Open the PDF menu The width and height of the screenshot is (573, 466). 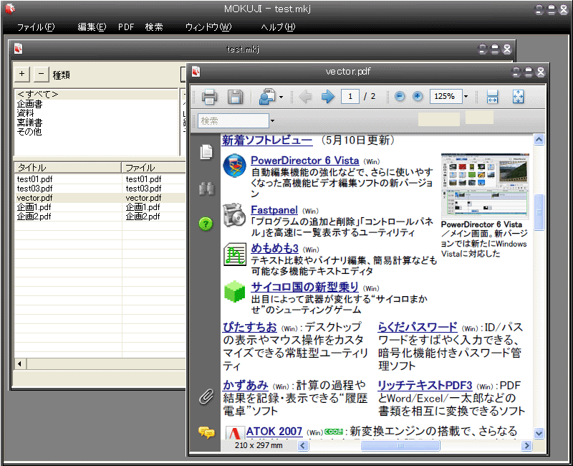[x=126, y=27]
